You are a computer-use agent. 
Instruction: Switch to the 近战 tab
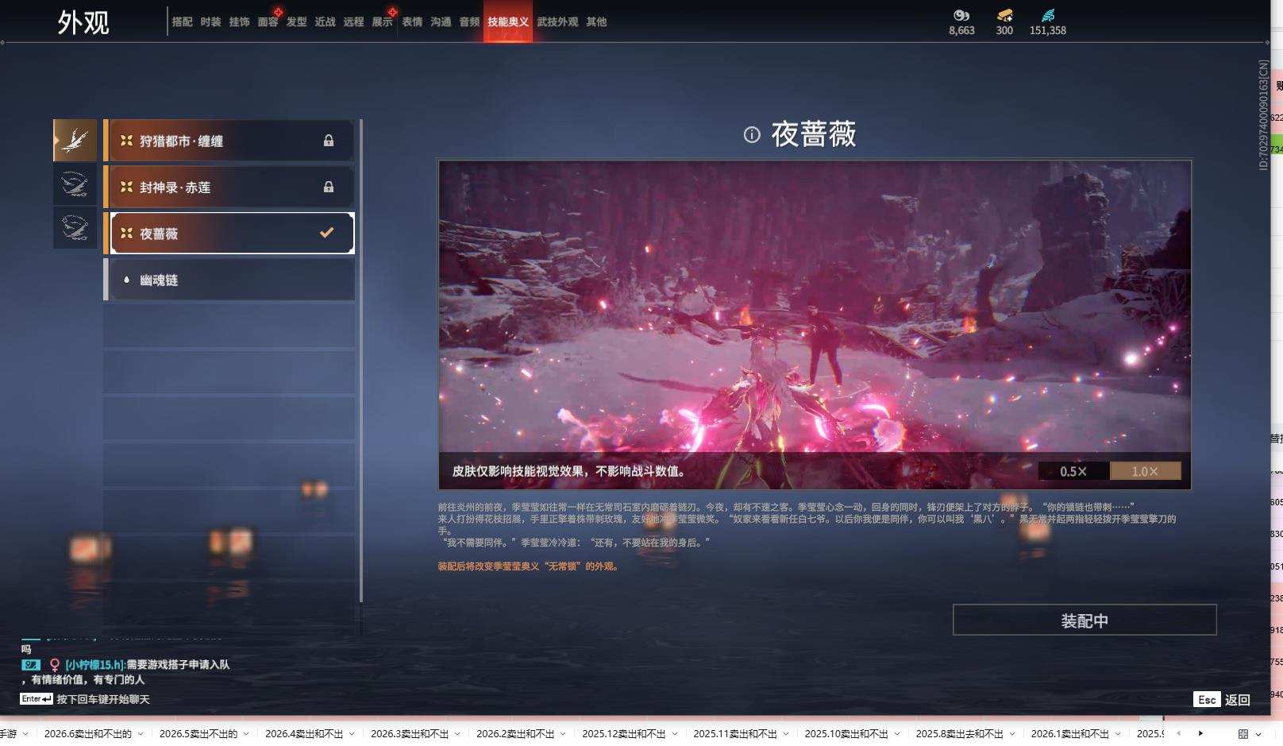point(325,22)
